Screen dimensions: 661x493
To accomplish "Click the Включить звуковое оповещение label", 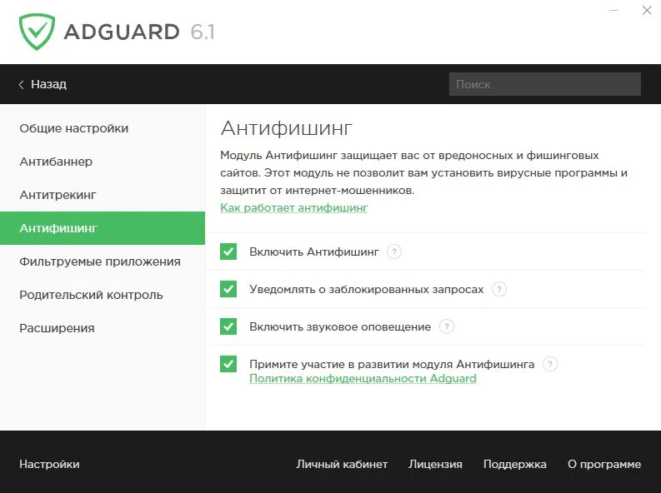I will [x=340, y=326].
